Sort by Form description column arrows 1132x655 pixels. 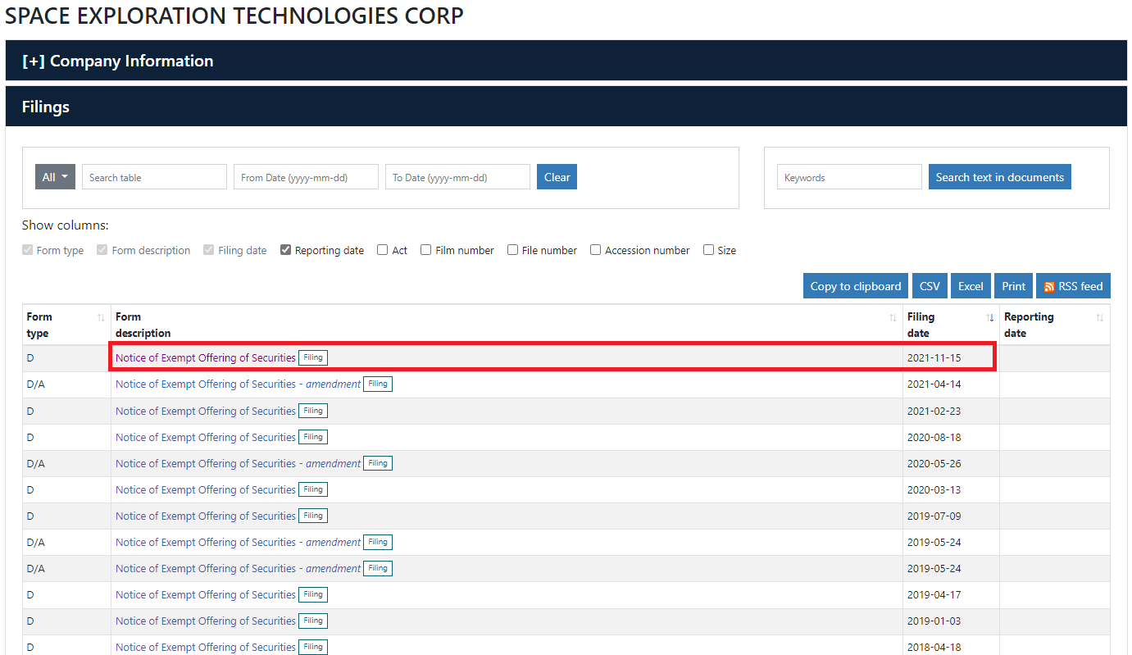(893, 317)
